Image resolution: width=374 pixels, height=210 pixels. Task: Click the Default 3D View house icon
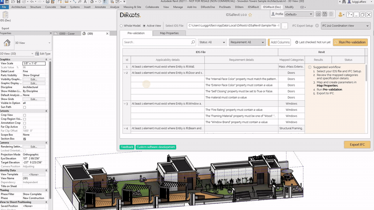(92, 2)
